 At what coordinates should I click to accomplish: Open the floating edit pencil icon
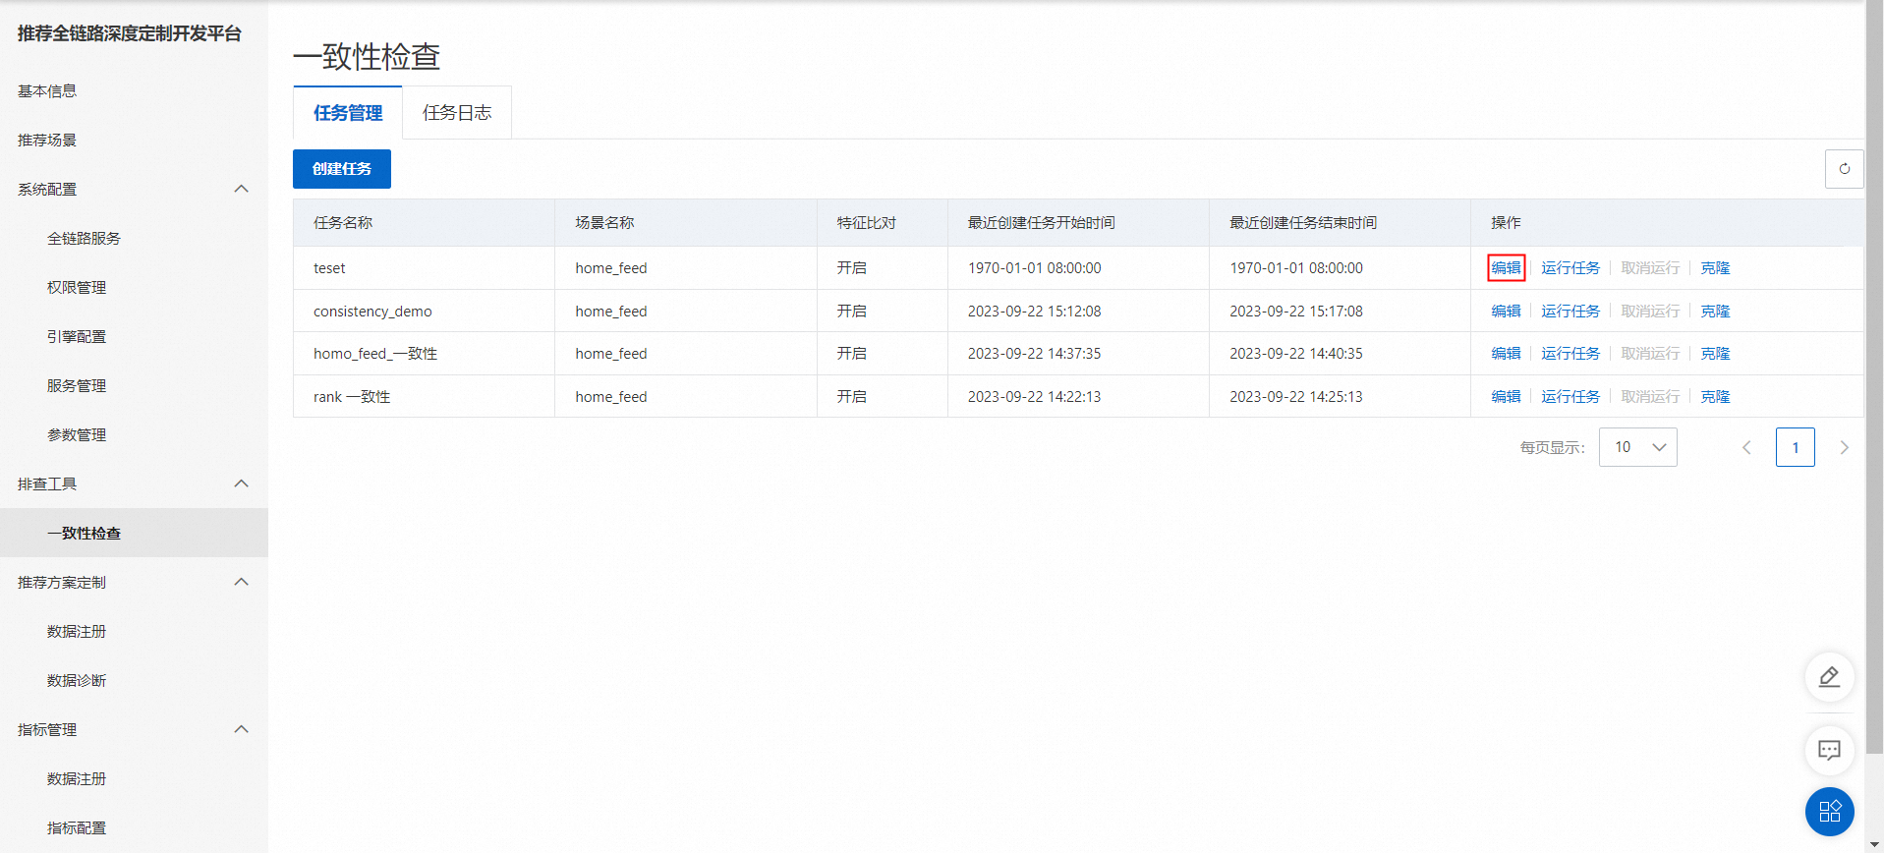(x=1829, y=677)
